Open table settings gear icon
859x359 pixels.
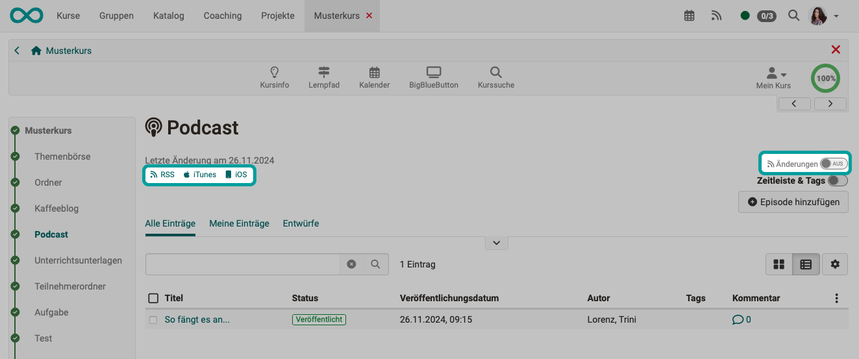pos(835,264)
